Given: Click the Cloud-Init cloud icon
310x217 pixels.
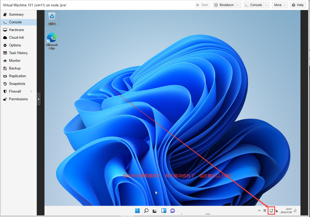Looking at the screenshot, I should 5,38.
